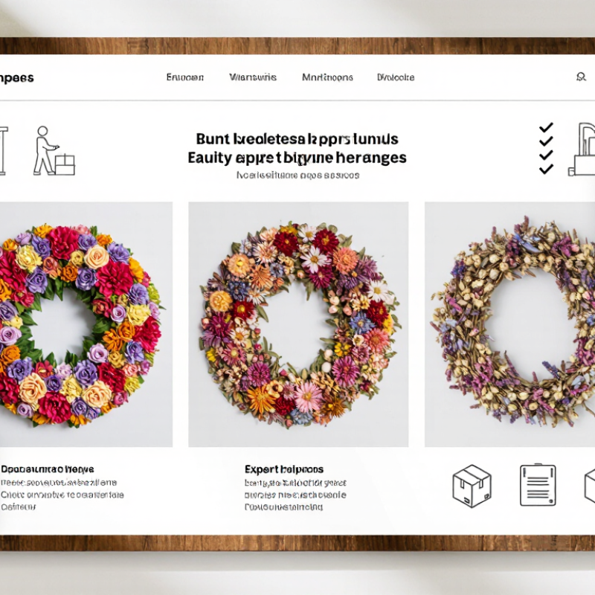Open the colorful rose wreath product image

pyautogui.click(x=86, y=324)
